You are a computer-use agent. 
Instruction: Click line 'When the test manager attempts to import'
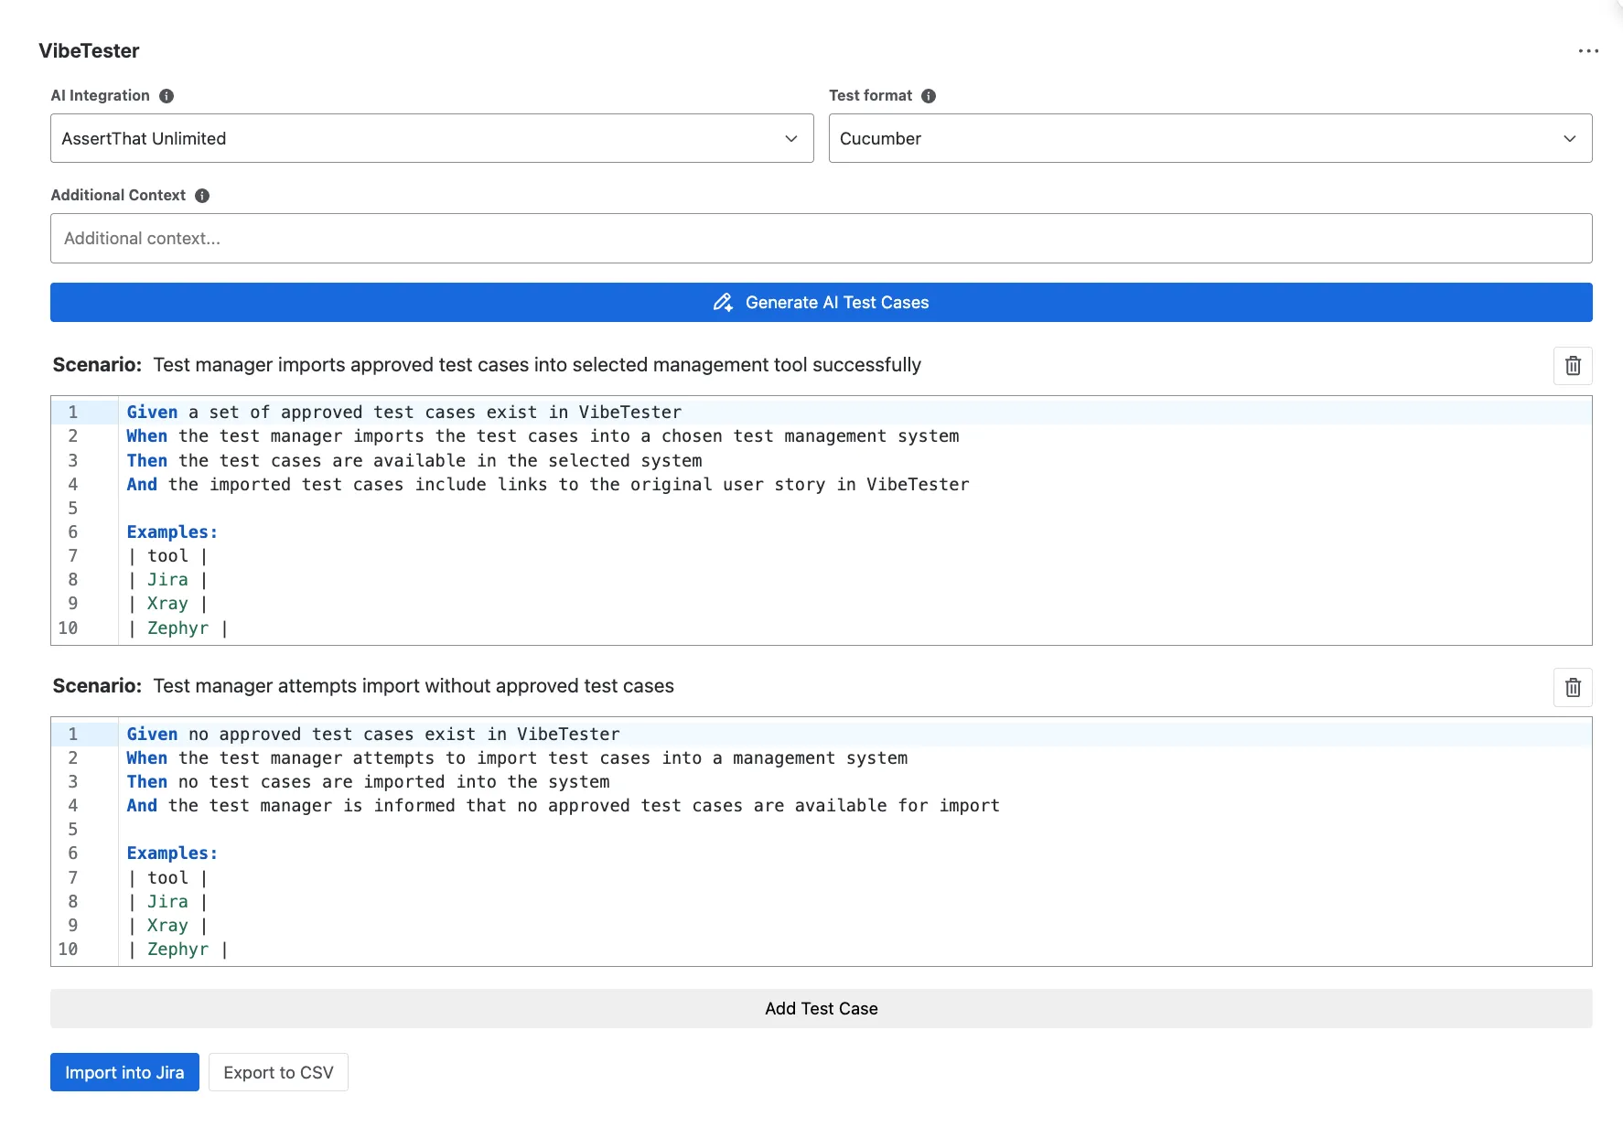518,758
